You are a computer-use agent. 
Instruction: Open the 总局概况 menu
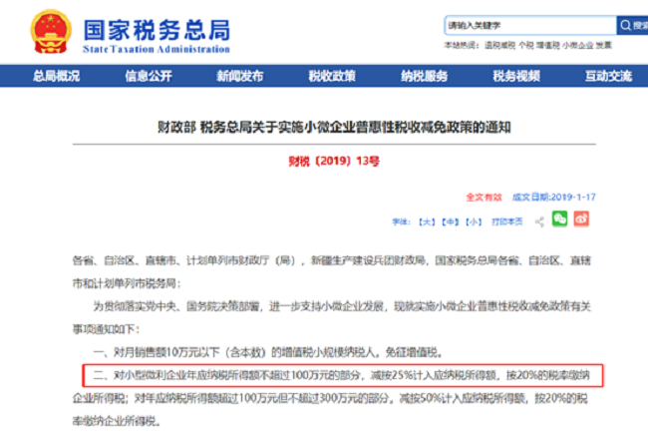point(56,76)
